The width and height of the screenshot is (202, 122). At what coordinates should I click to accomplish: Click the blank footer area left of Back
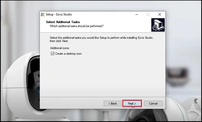(71, 104)
